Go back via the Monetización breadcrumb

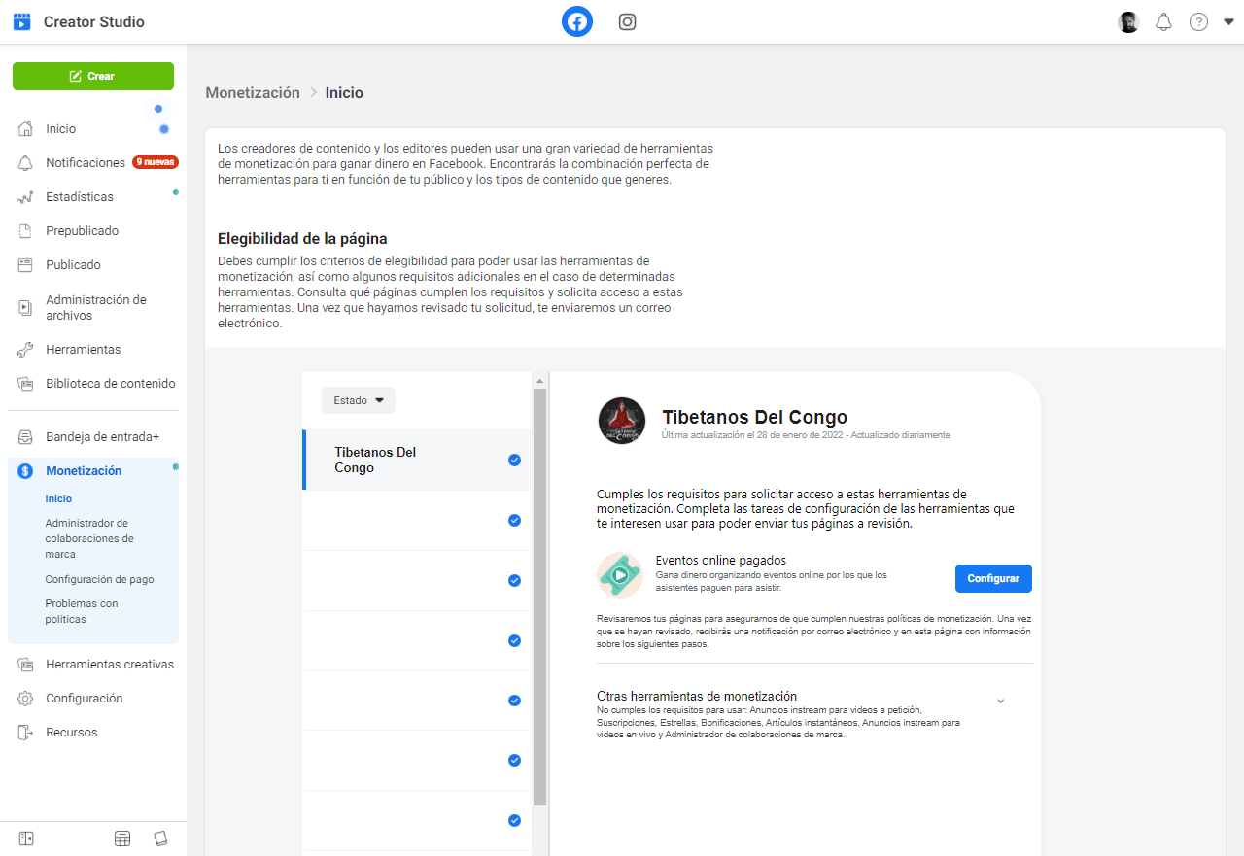(x=252, y=92)
